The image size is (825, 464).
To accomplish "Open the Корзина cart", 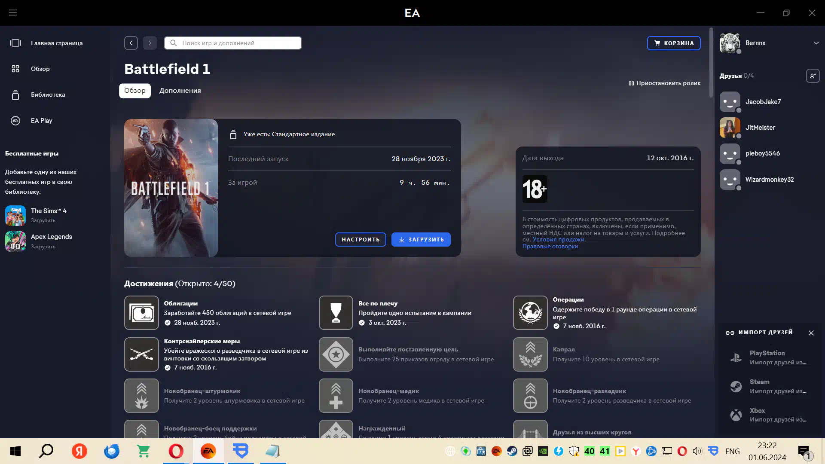I will point(674,43).
